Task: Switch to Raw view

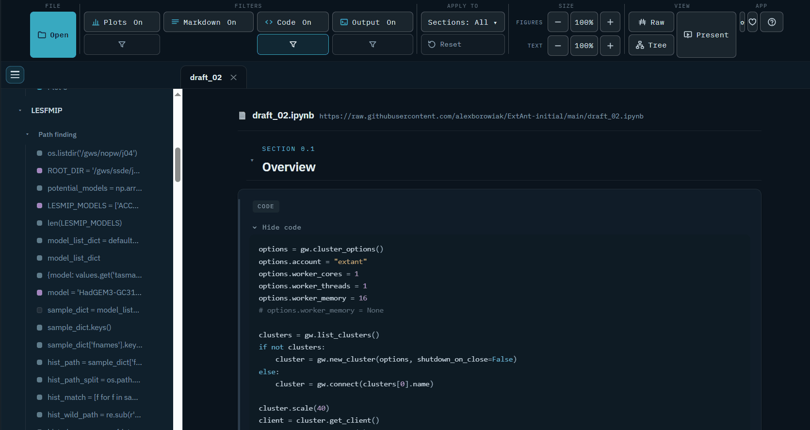Action: pyautogui.click(x=651, y=22)
